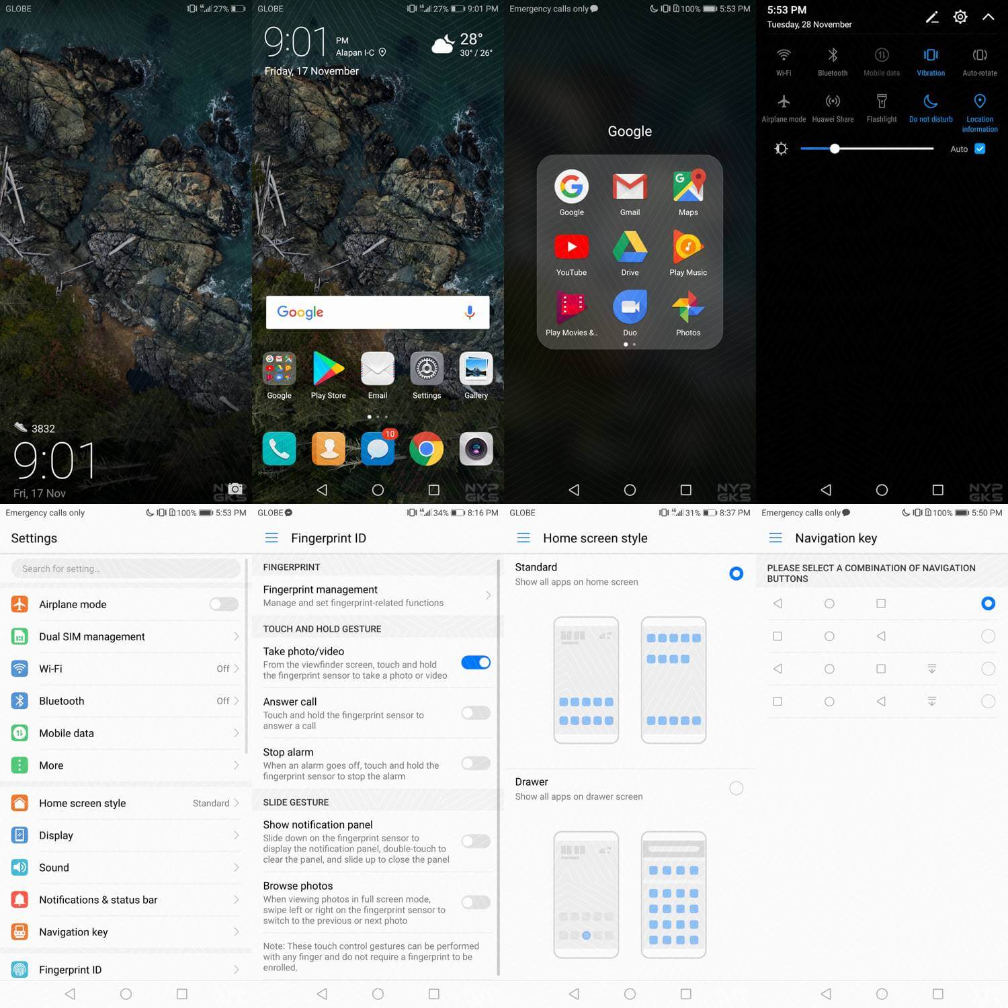This screenshot has width=1008, height=1008.
Task: Tap the lock screen camera shortcut
Action: 235,489
